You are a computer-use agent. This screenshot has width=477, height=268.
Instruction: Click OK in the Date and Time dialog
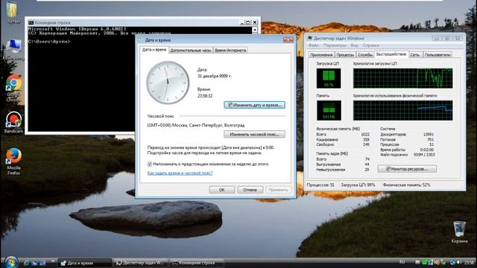[222, 190]
